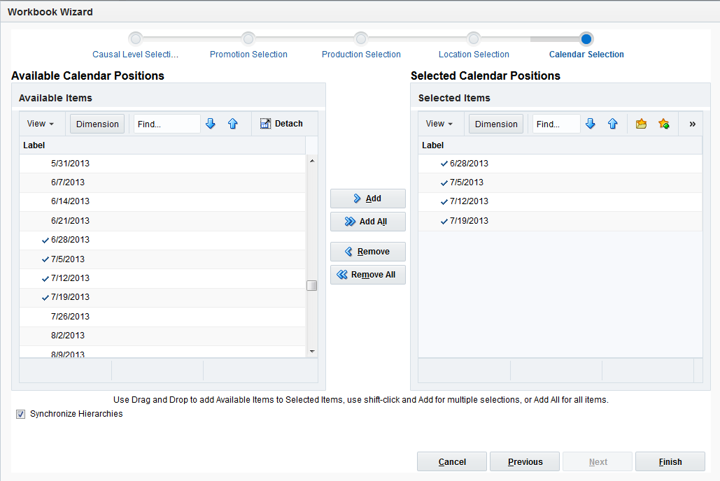Open the View menu in Selected Items

(x=439, y=124)
